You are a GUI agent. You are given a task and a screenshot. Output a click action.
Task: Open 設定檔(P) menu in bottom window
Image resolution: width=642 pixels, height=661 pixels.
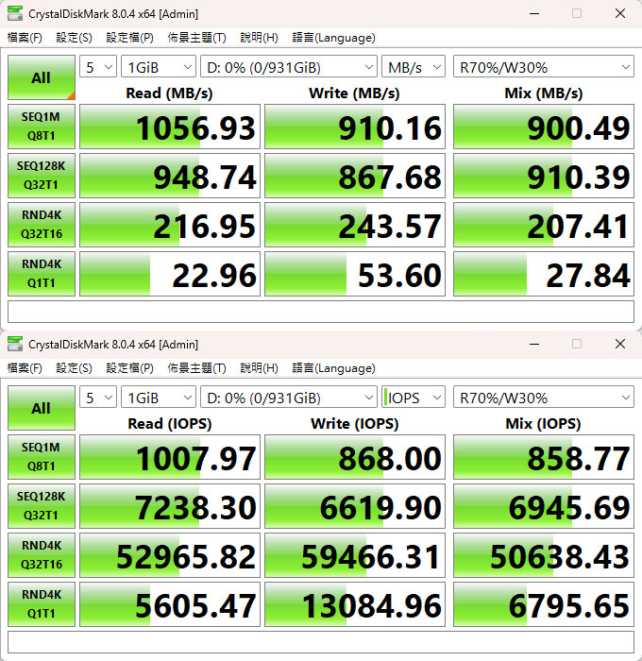click(x=129, y=368)
